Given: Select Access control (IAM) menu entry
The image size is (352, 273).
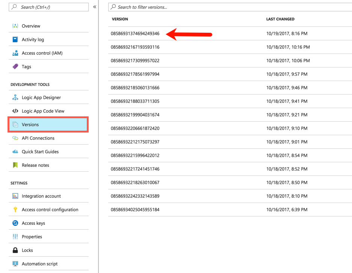Looking at the screenshot, I should tap(48, 53).
